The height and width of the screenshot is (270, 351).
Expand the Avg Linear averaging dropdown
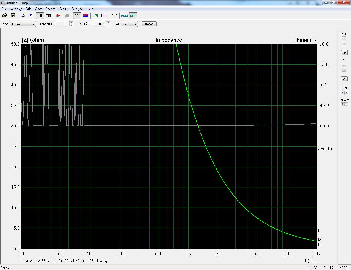coord(129,24)
